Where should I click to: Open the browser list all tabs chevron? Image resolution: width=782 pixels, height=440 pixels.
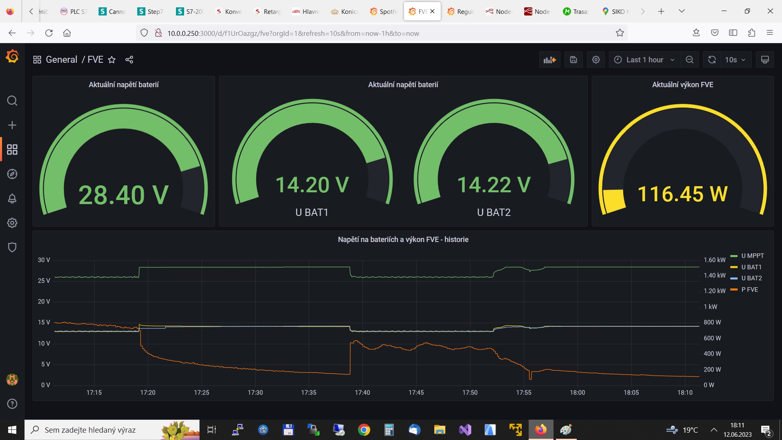tap(681, 11)
